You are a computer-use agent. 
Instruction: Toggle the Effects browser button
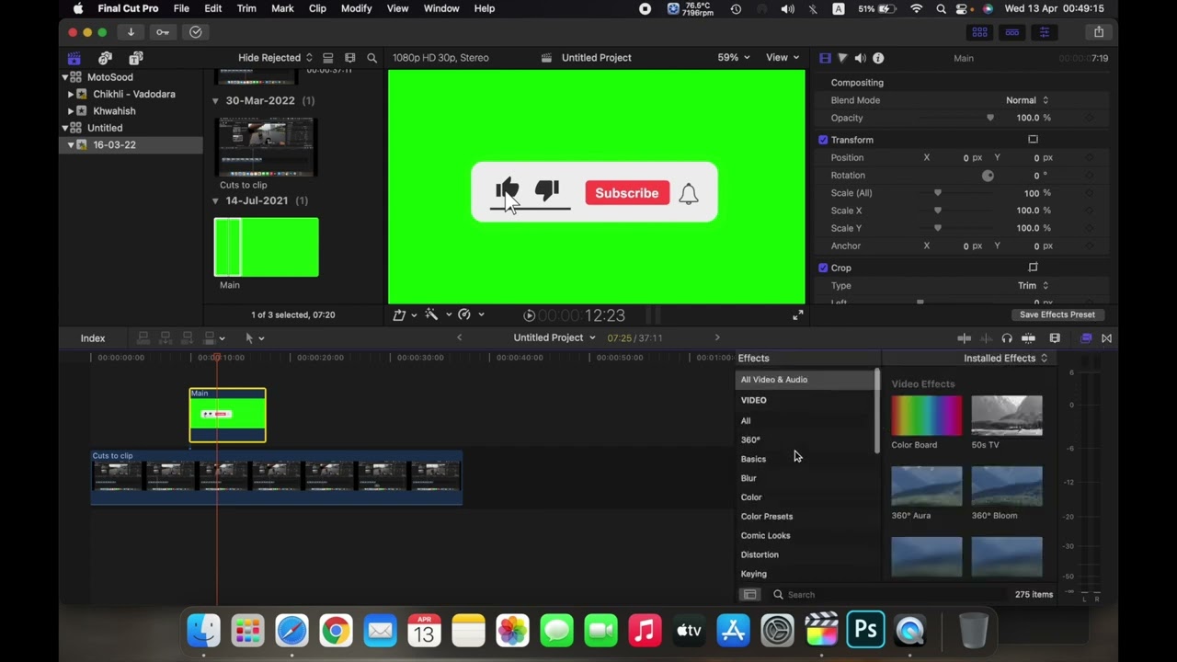click(x=1086, y=338)
